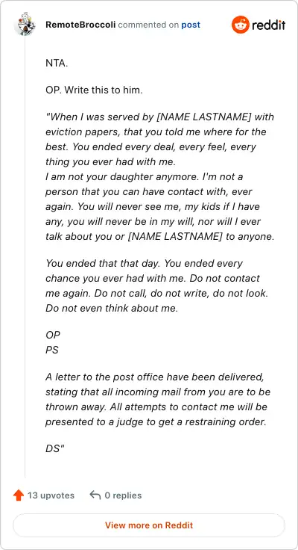Click the "NTA." verdict line
The image size is (298, 550).
(57, 64)
